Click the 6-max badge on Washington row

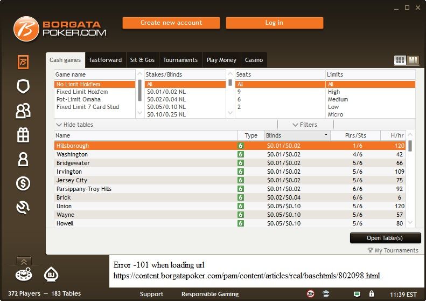click(x=240, y=154)
